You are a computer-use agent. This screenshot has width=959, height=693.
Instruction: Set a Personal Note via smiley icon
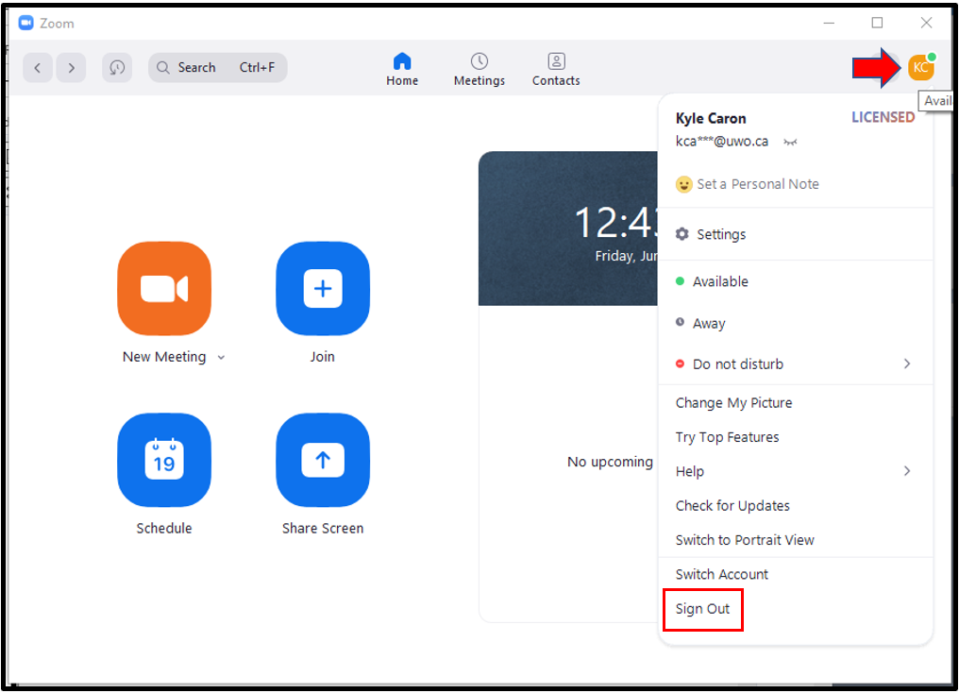click(x=683, y=184)
